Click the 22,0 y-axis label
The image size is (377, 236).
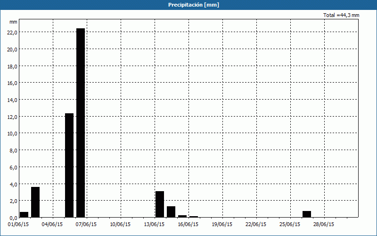click(12, 33)
